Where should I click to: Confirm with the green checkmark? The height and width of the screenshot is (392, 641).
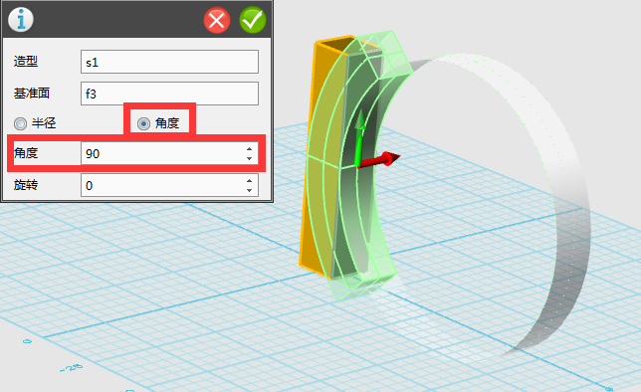point(253,20)
